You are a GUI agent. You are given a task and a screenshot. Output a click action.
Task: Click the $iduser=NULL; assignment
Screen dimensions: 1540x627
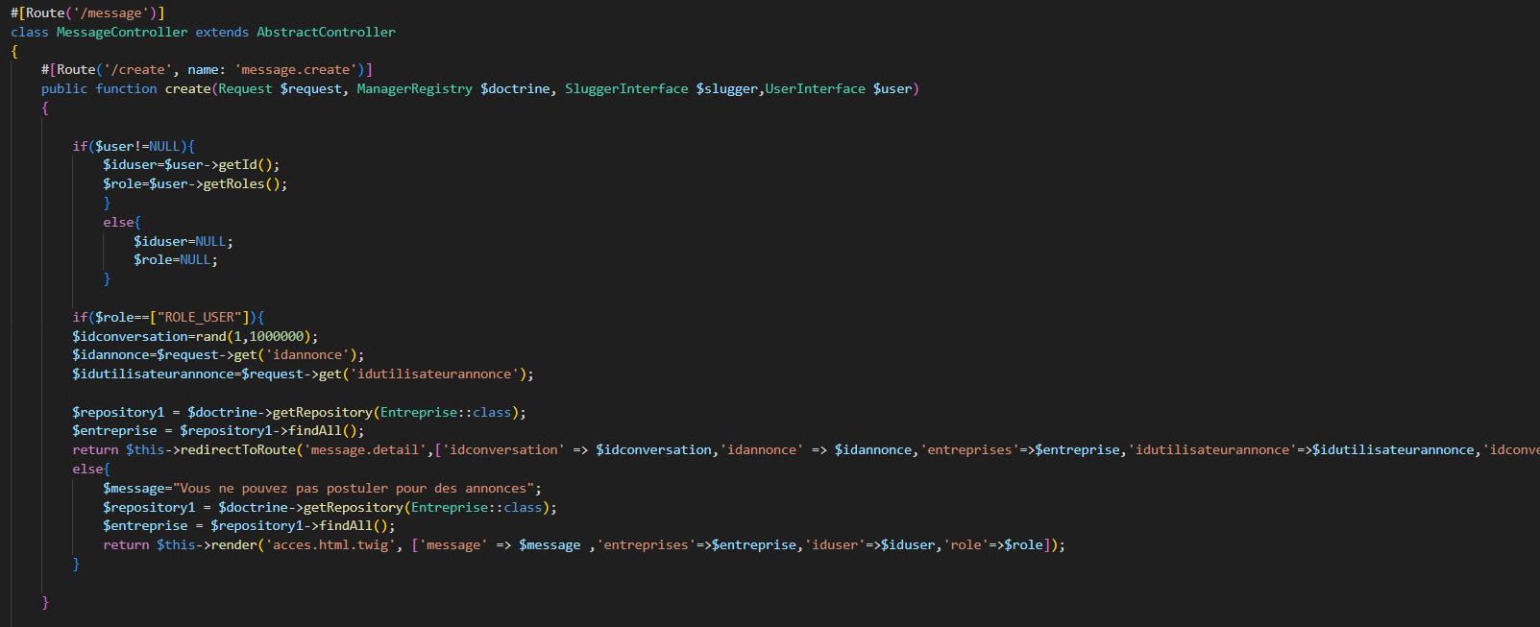click(183, 241)
